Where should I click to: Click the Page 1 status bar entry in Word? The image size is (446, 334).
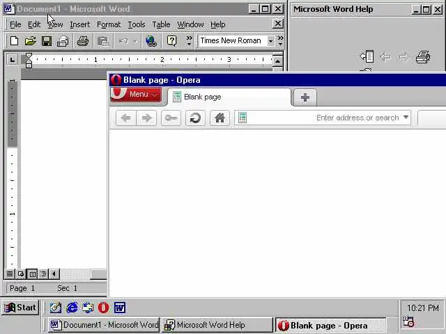[x=22, y=288]
